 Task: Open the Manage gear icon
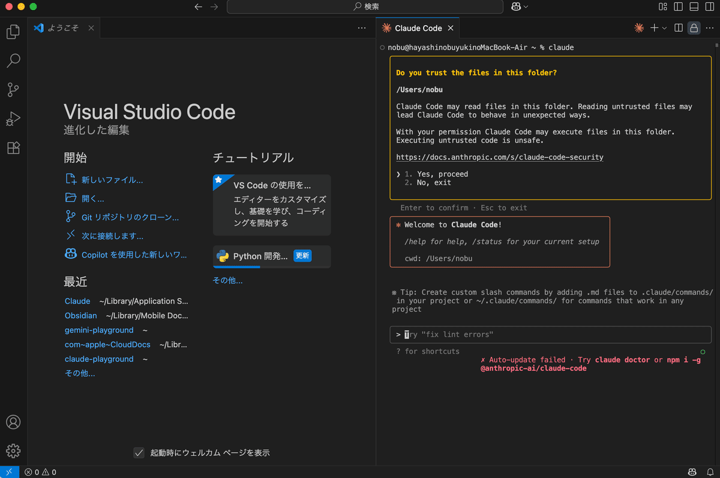13,451
